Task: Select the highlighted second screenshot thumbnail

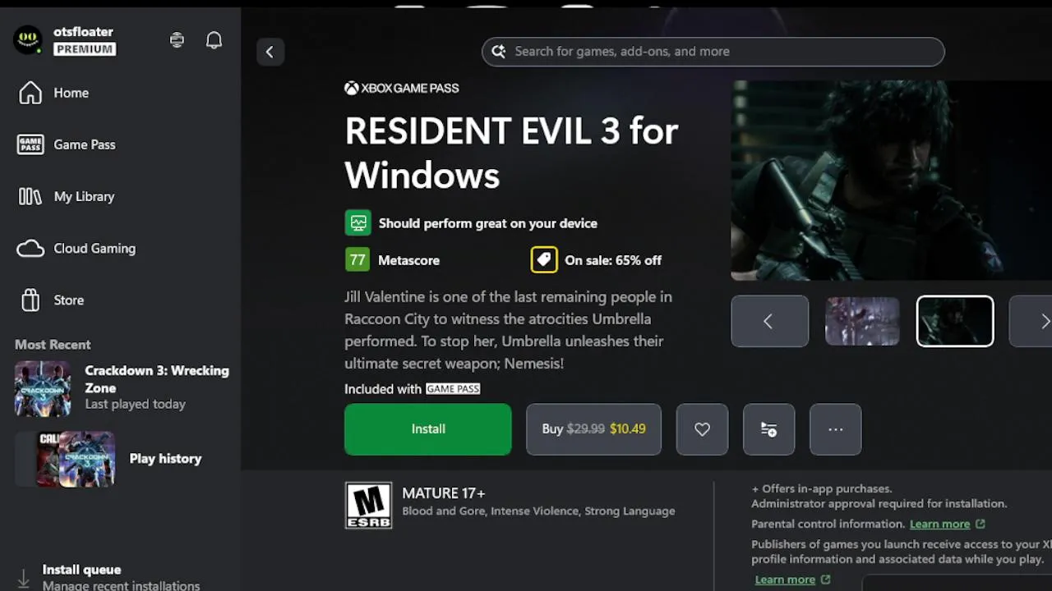Action: 955,322
